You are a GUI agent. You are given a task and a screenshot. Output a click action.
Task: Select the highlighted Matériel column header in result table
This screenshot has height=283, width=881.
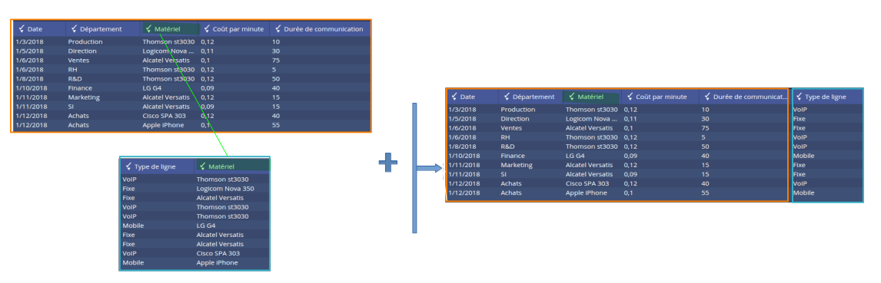tap(592, 97)
